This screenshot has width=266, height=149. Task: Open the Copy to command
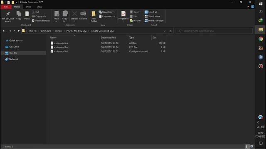(x=65, y=17)
